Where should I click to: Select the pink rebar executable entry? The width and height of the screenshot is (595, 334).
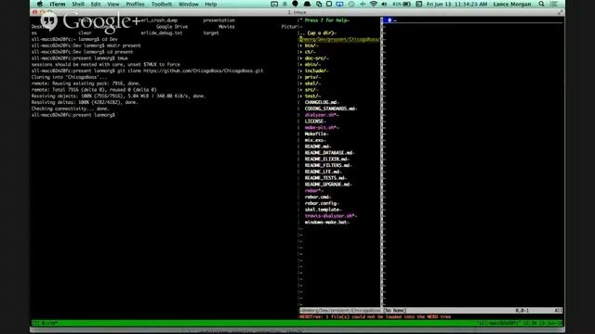[314, 191]
